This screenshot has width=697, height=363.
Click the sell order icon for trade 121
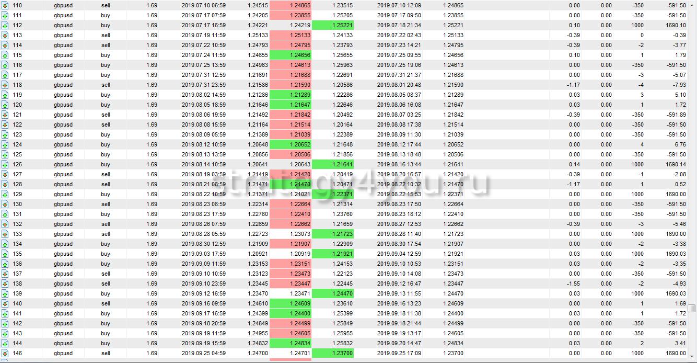(5, 115)
